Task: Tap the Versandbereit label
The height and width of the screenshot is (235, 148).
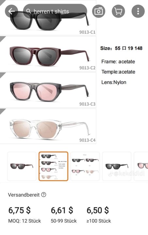Action: tap(24, 195)
